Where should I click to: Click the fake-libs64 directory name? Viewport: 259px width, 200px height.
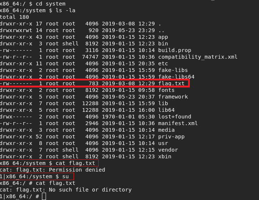(176, 77)
